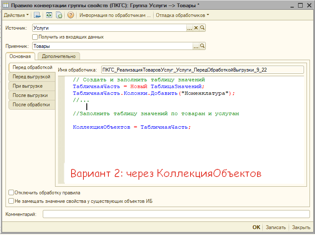Open selection ellipsis for Приемник field
315x235 pixels.
coord(196,46)
